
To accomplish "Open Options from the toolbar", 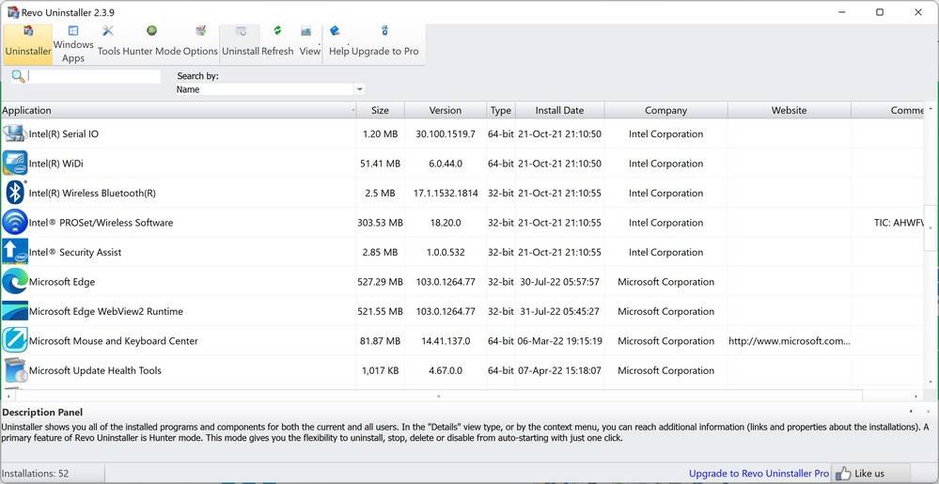I will [x=200, y=42].
